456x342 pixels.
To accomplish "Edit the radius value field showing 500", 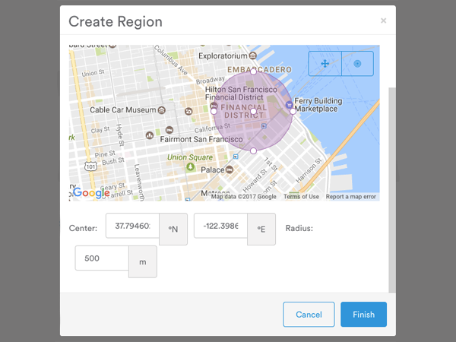I will point(102,258).
